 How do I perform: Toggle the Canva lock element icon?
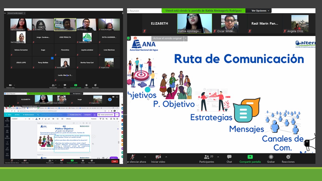point(111,119)
